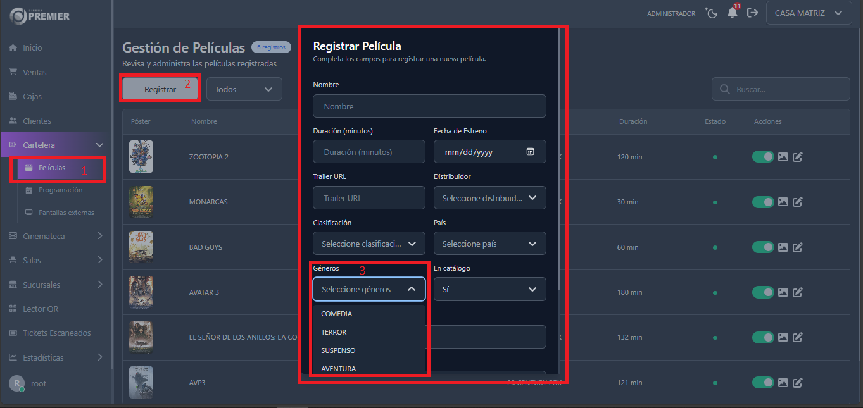Click ZOOTOPIA 2 poster thumbnail
863x408 pixels.
141,156
